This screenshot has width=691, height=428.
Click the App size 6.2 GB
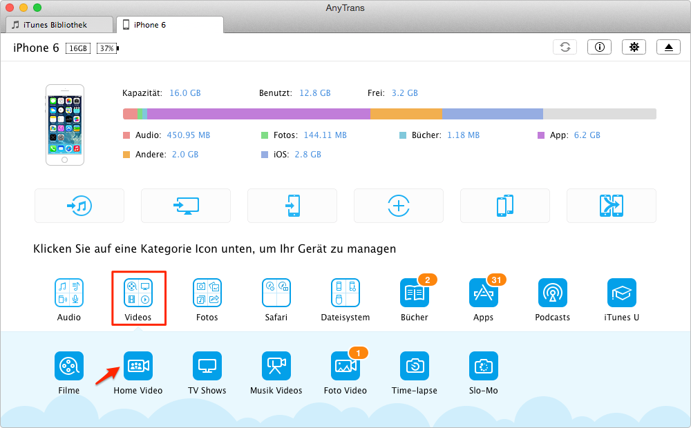pos(587,135)
